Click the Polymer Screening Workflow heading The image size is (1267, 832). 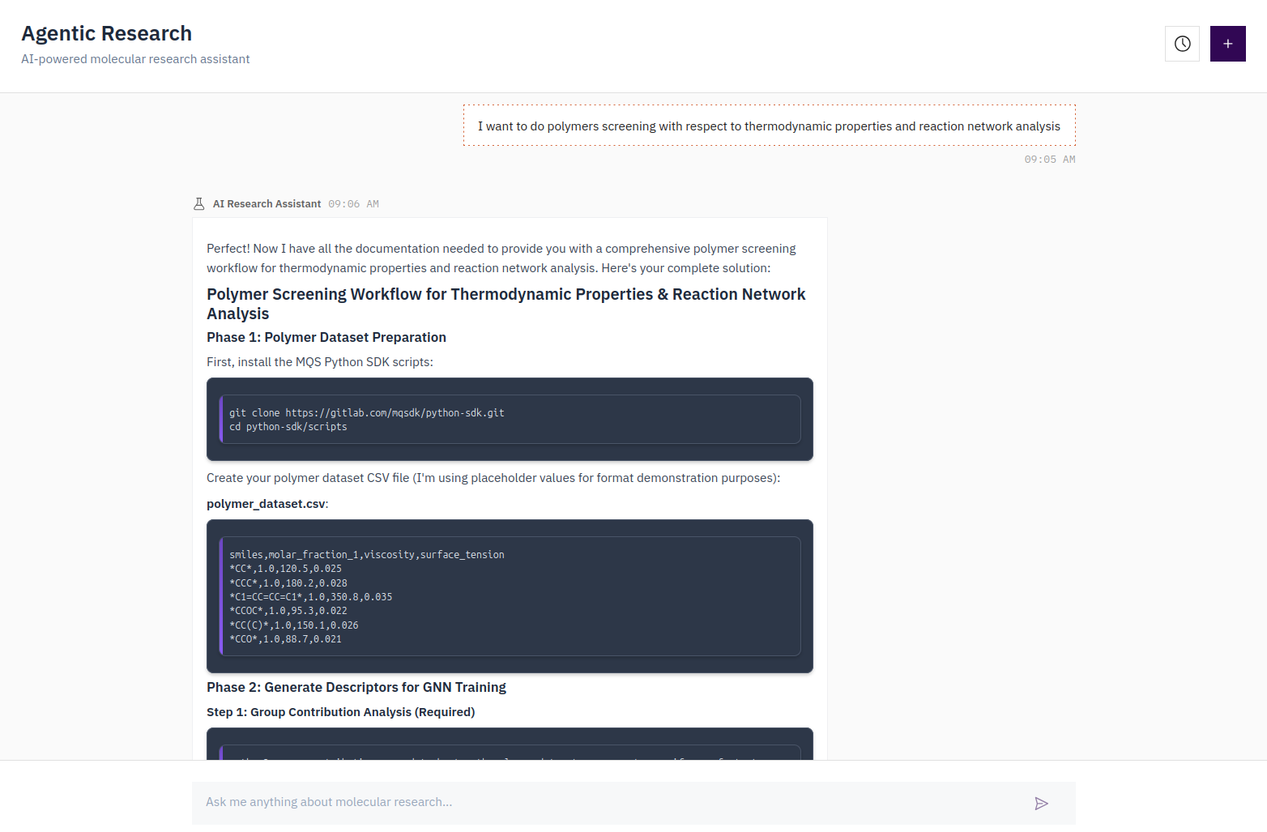(506, 304)
